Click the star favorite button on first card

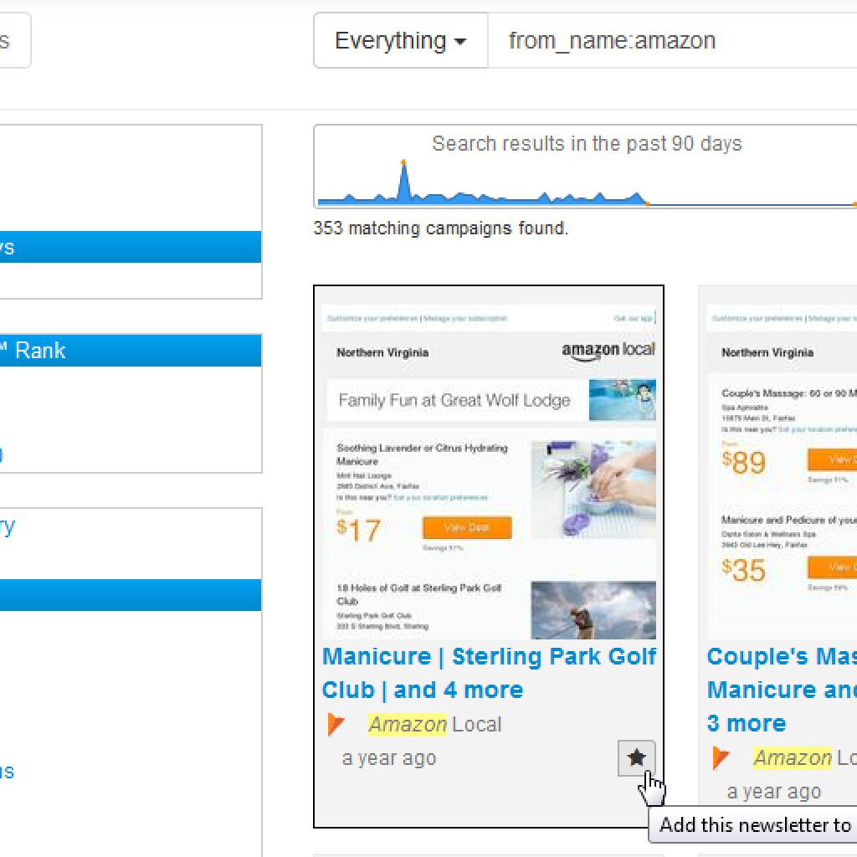(637, 758)
